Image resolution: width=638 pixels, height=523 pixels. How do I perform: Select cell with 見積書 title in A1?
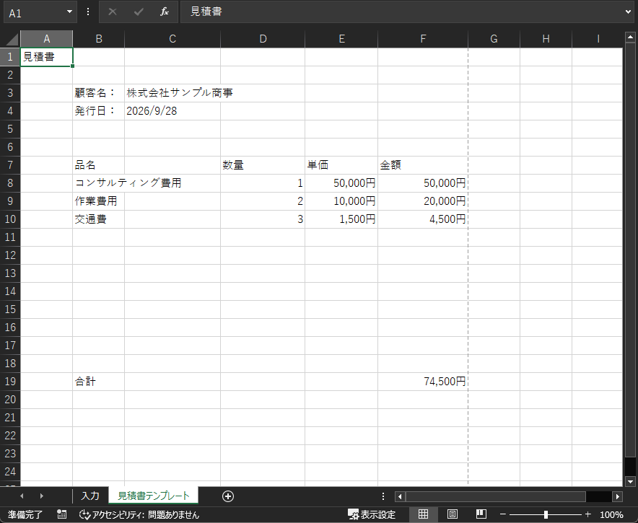(47, 57)
